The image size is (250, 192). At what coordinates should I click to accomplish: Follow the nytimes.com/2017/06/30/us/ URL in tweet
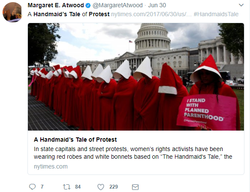[151, 14]
